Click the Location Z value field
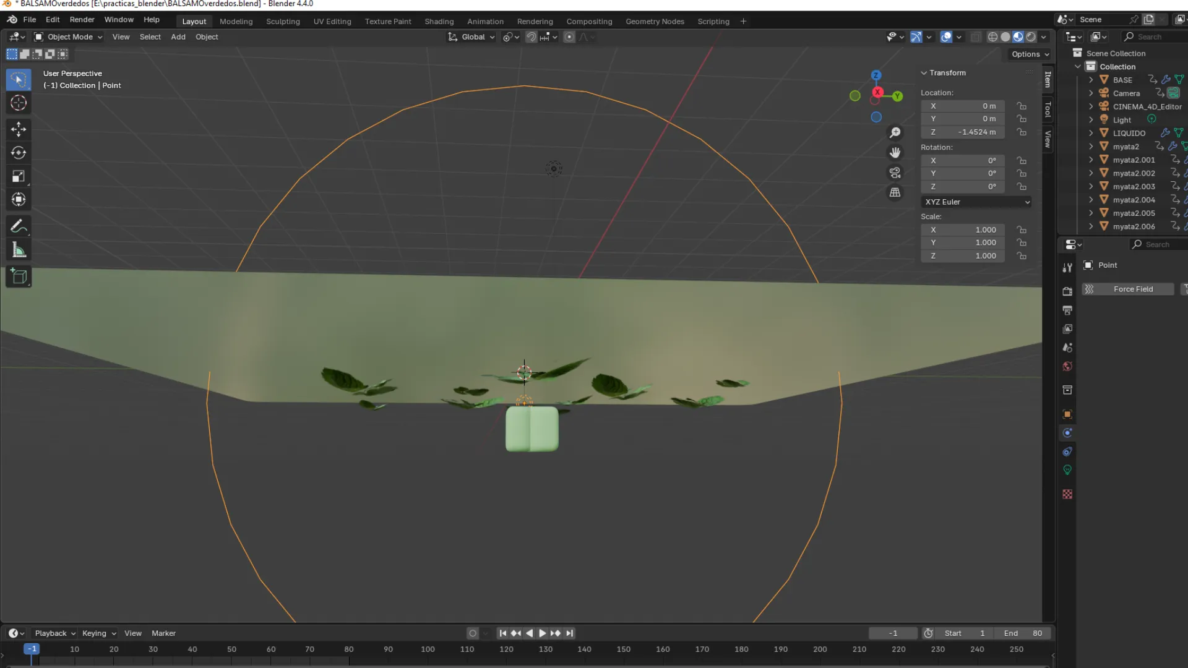 tap(962, 132)
